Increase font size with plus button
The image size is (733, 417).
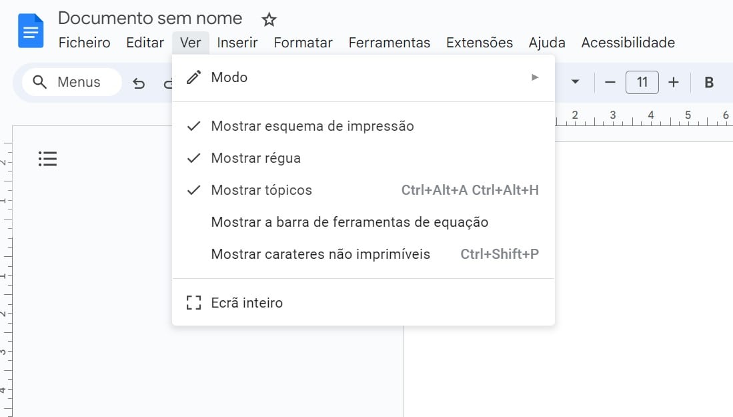pyautogui.click(x=674, y=82)
